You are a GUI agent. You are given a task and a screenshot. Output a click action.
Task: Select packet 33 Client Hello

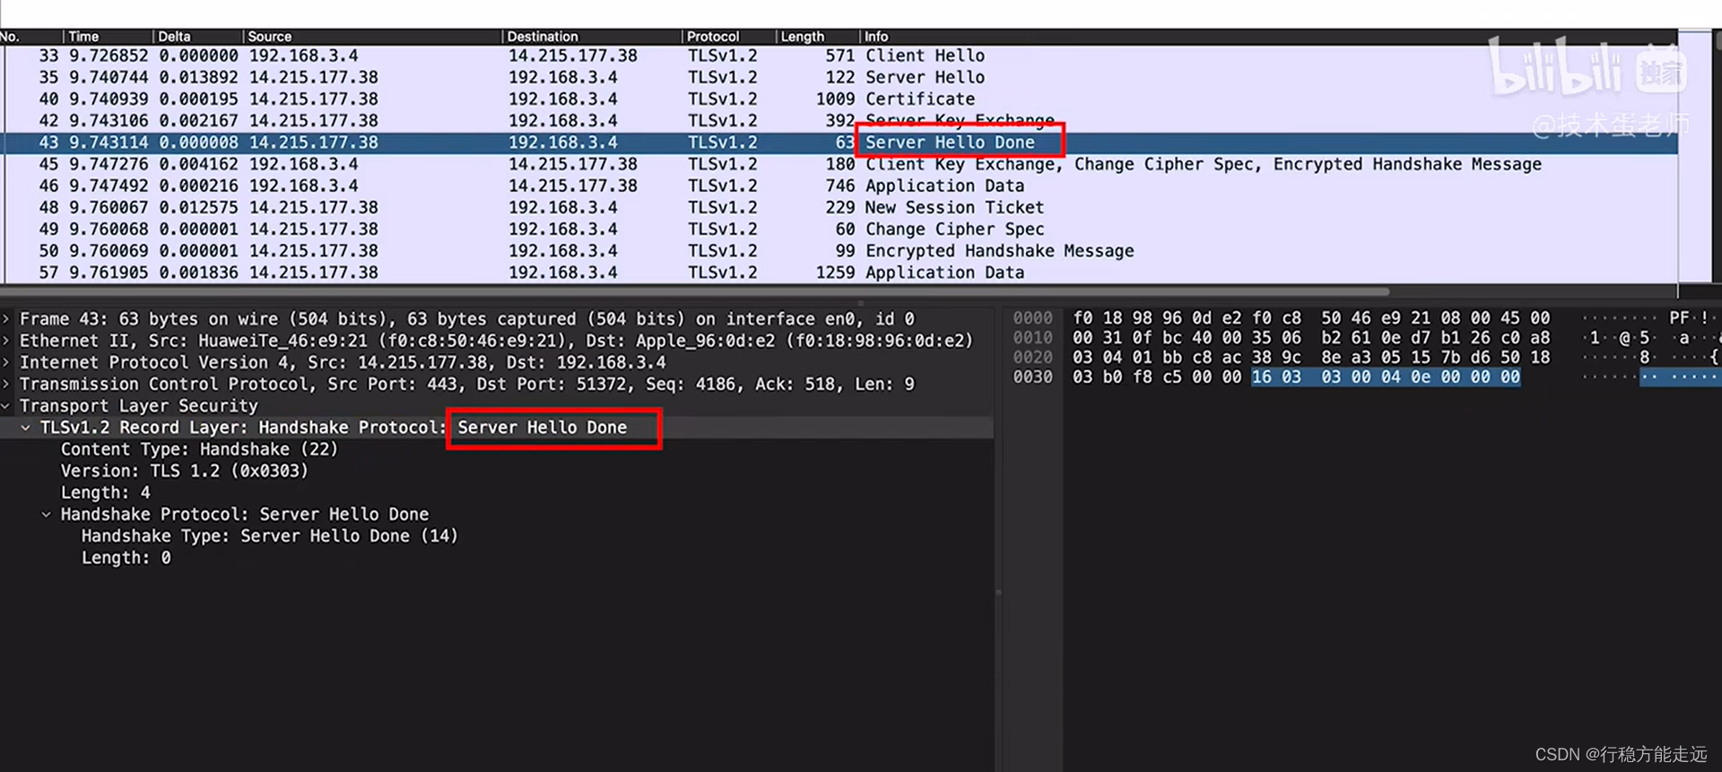[x=840, y=56]
